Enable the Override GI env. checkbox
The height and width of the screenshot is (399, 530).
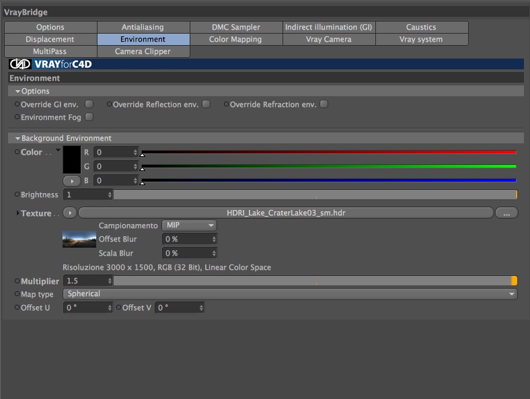(89, 104)
